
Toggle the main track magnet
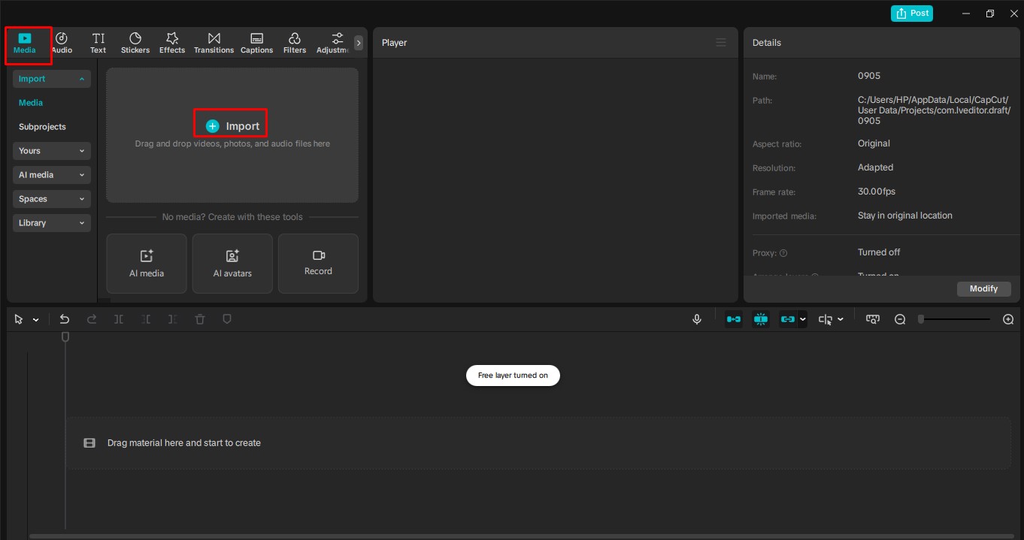click(734, 319)
